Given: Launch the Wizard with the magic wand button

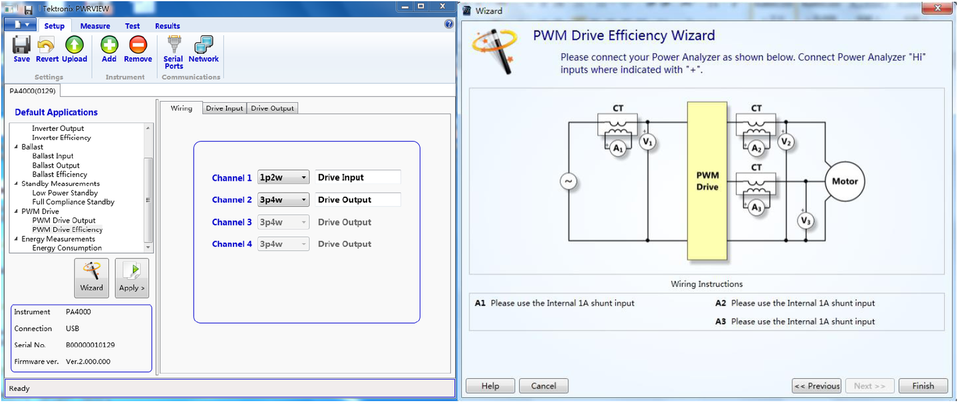Looking at the screenshot, I should click(x=91, y=278).
